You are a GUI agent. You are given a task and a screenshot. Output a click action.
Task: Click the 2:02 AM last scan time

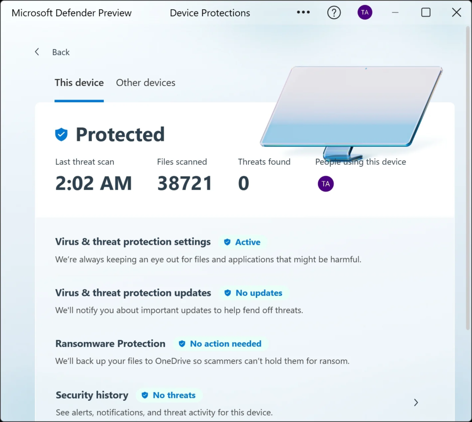[94, 183]
